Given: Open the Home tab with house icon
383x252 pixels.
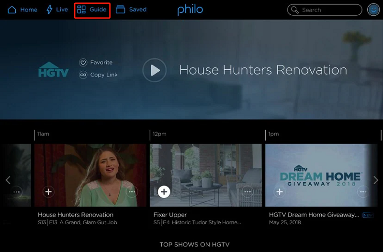Looking at the screenshot, I should tap(23, 10).
